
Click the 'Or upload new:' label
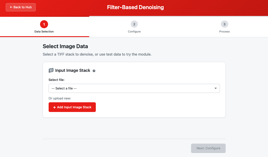(x=60, y=98)
